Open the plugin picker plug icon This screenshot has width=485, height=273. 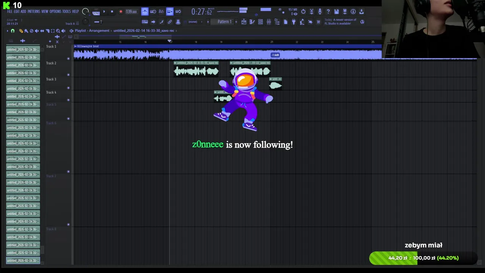click(294, 22)
